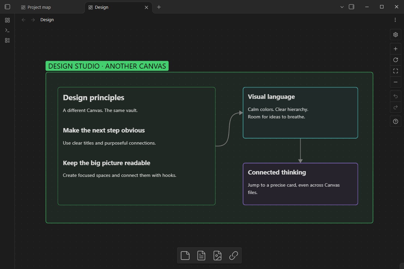
Task: Zoom in with the plus icon
Action: [x=396, y=49]
